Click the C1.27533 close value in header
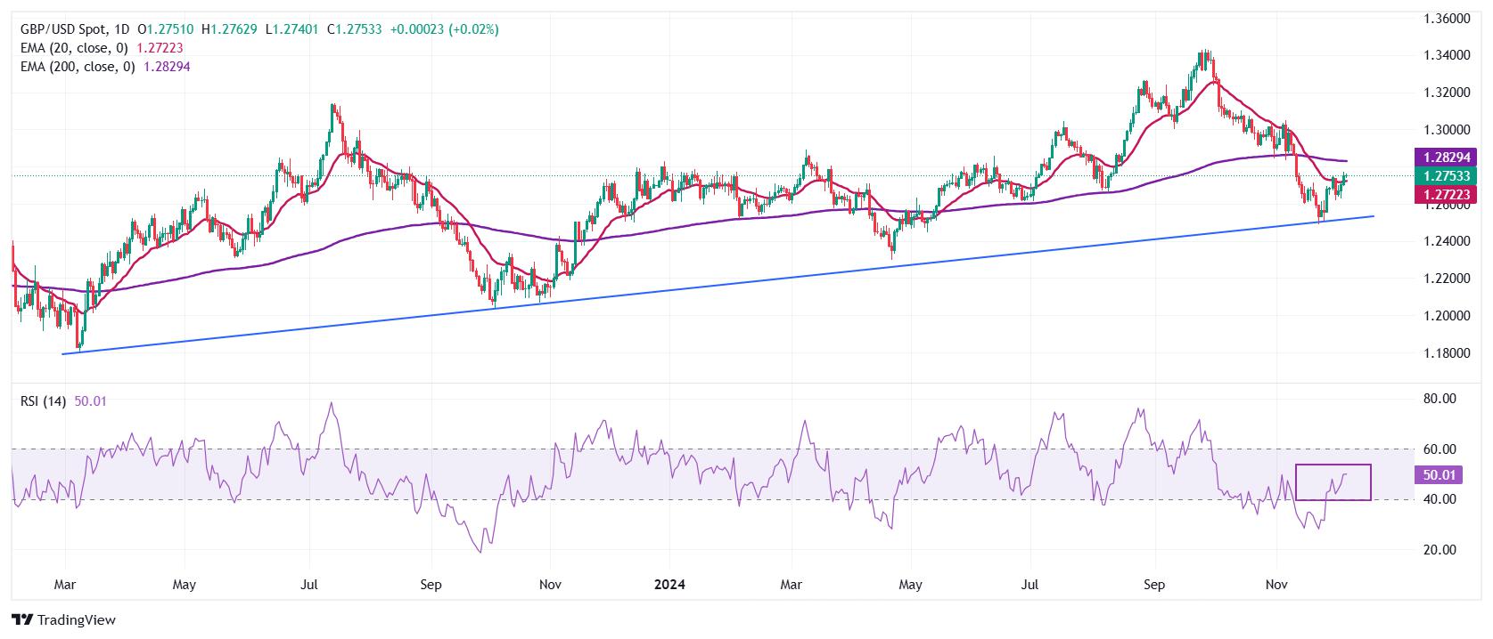Image resolution: width=1493 pixels, height=639 pixels. (x=355, y=29)
